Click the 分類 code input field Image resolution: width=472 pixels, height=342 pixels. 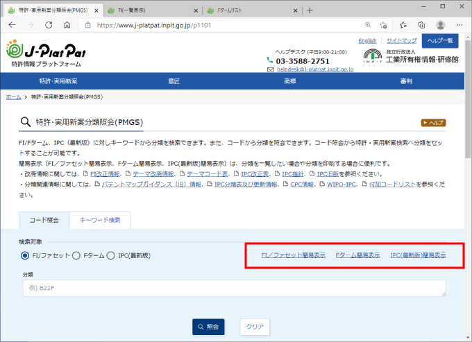point(233,289)
